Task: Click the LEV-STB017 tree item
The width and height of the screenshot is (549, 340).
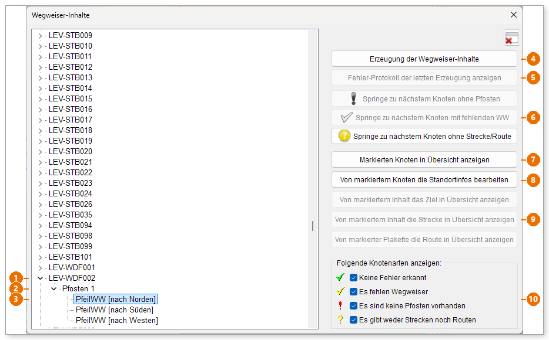Action: tap(71, 120)
